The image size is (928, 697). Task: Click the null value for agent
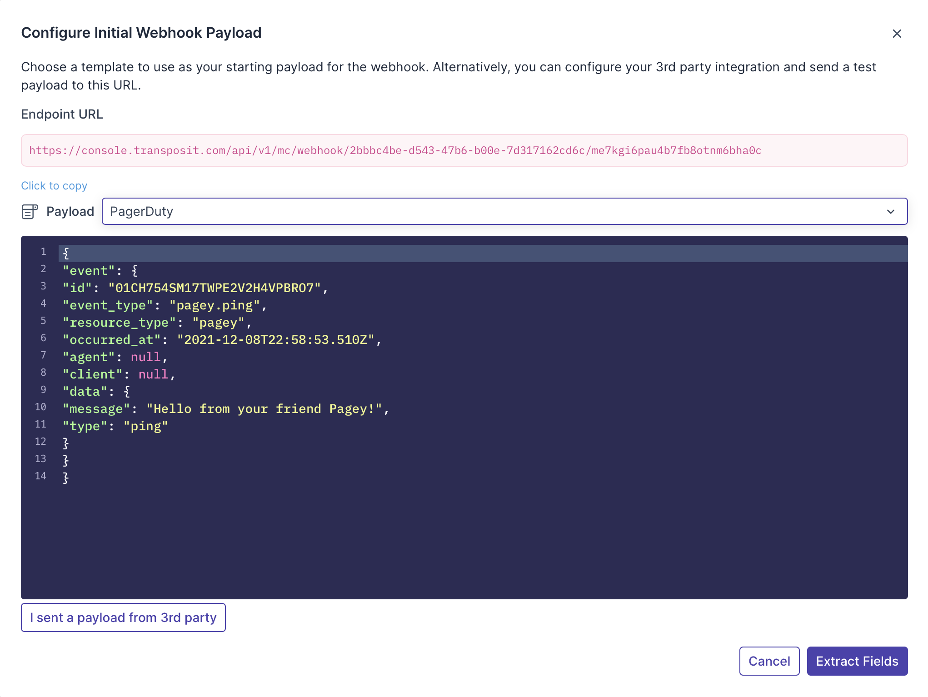(145, 357)
